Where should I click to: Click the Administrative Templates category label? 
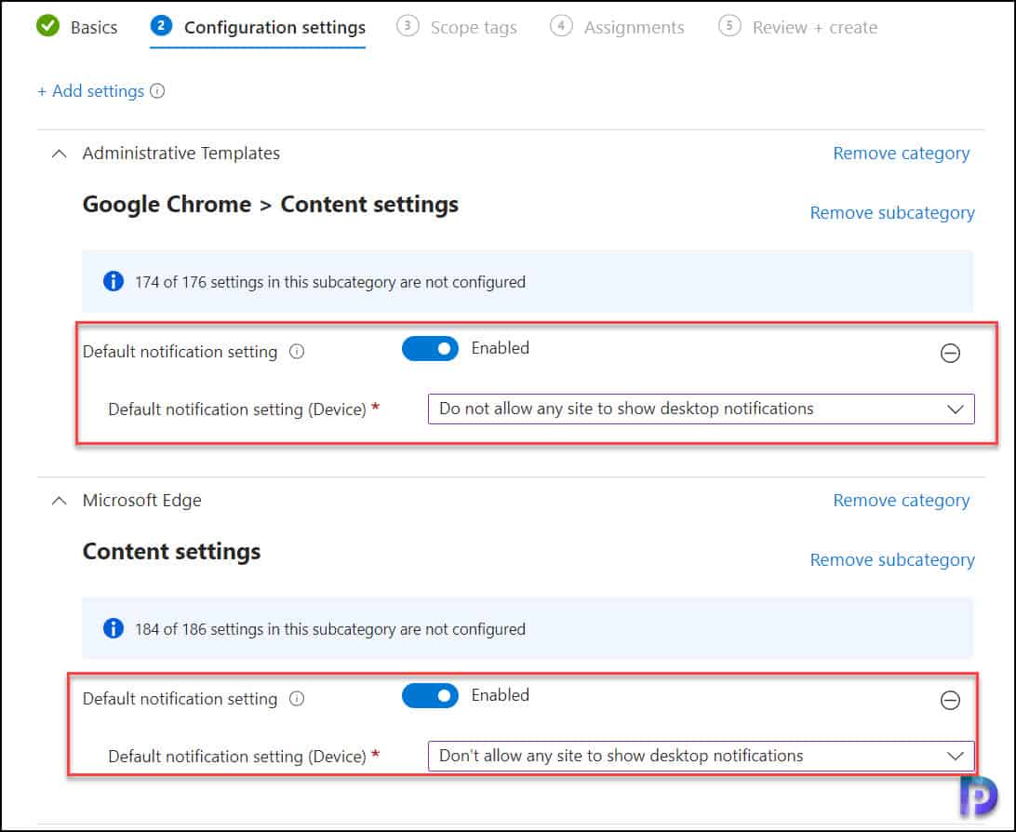[181, 153]
